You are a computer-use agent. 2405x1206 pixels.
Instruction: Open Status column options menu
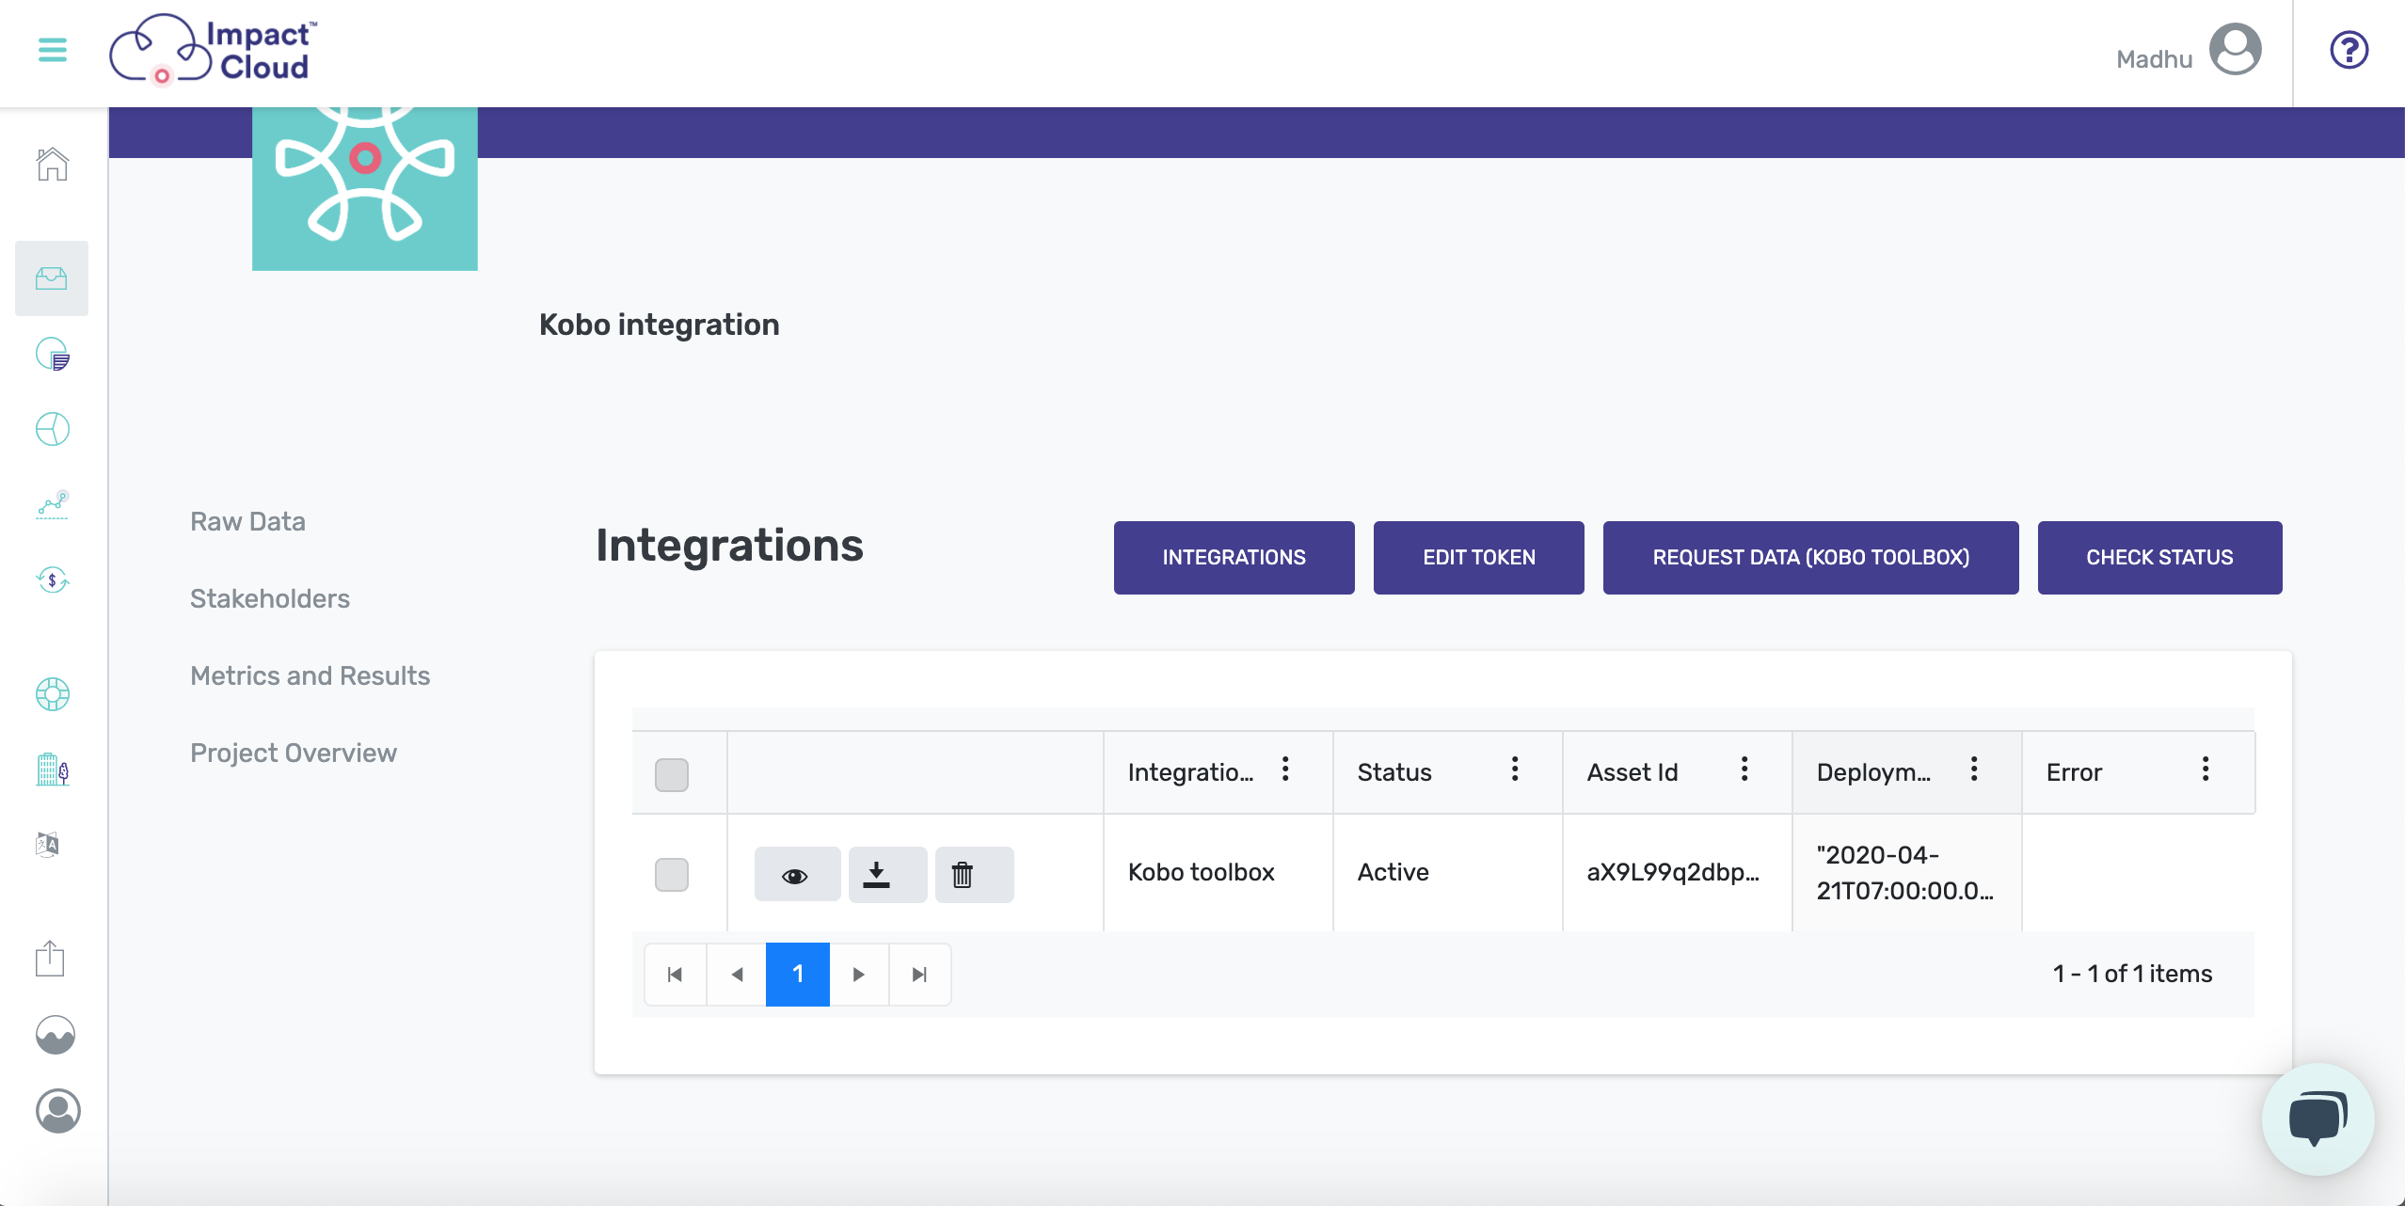pyautogui.click(x=1515, y=770)
